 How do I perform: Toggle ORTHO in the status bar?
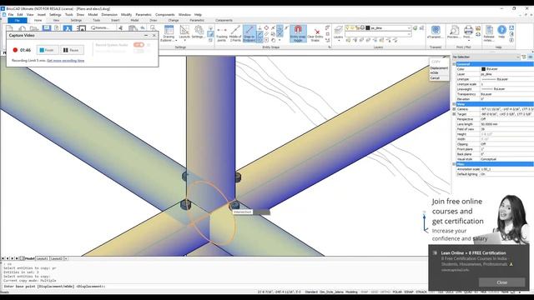point(385,292)
